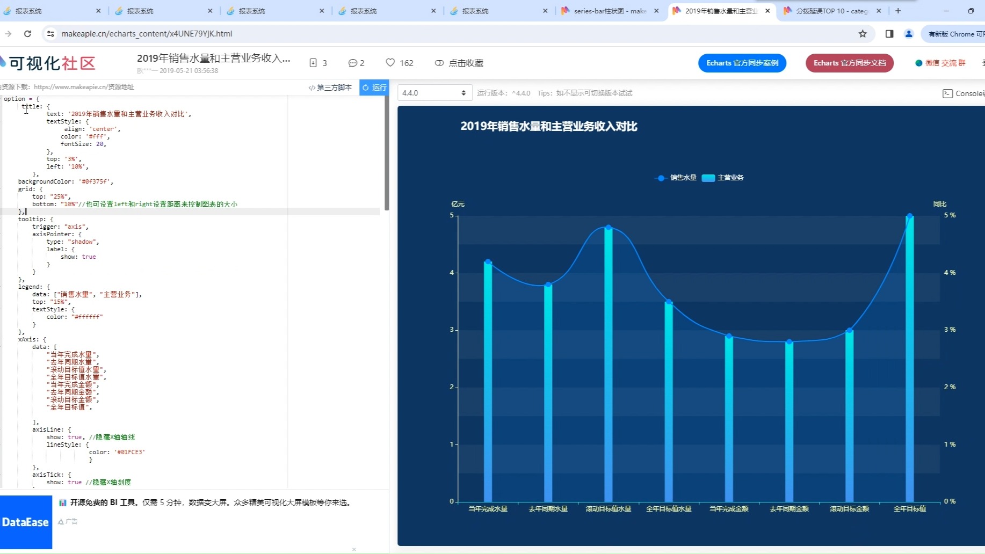Bookmark this page with the star icon
985x554 pixels.
863,34
